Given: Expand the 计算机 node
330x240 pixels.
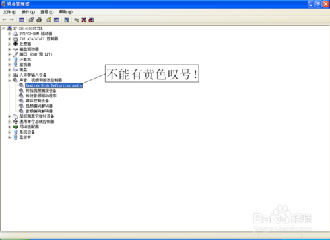Looking at the screenshot, I should click(x=9, y=60).
